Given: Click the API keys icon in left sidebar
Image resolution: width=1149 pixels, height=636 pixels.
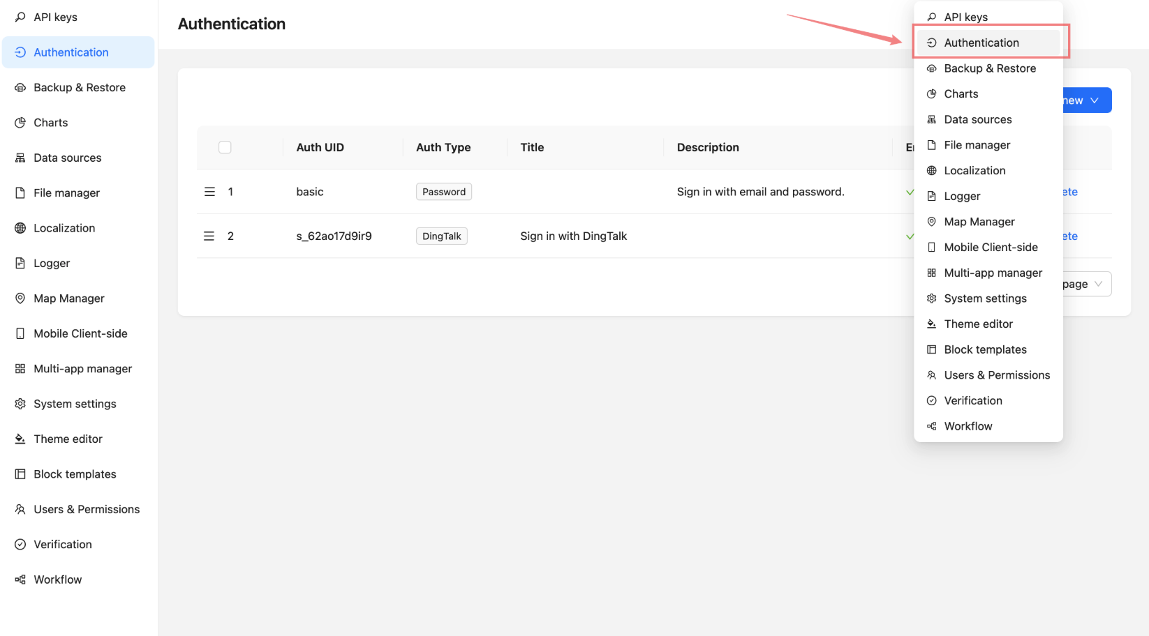Looking at the screenshot, I should [20, 17].
